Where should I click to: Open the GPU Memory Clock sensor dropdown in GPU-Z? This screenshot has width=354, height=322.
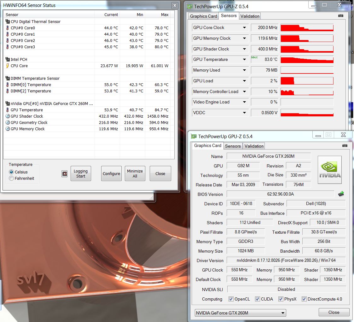click(244, 38)
